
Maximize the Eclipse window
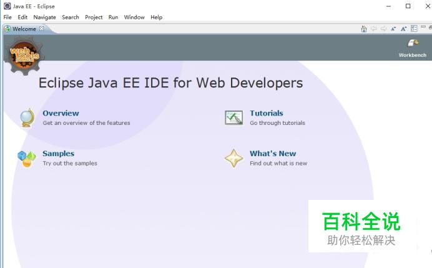(408, 6)
